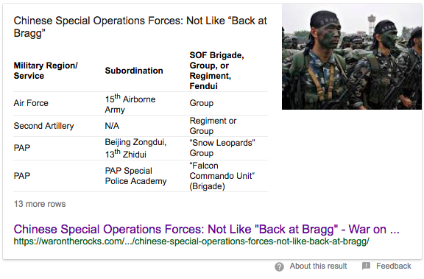Click the Air Force table cell
The image size is (424, 279).
(31, 103)
